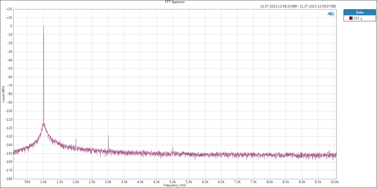This screenshot has height=188, width=377.
Task: Click the Ch1 purple color swatch in legend
Action: pos(351,18)
